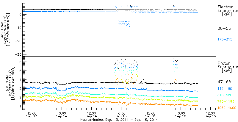Click the 12:00 Sep.13 time axis label
The image size is (238, 122).
pos(32,115)
